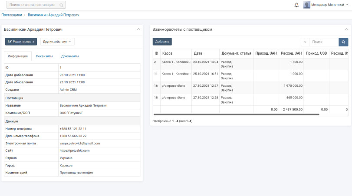Collapse the Взаиморасчеты с поставщиком panel

point(346,29)
